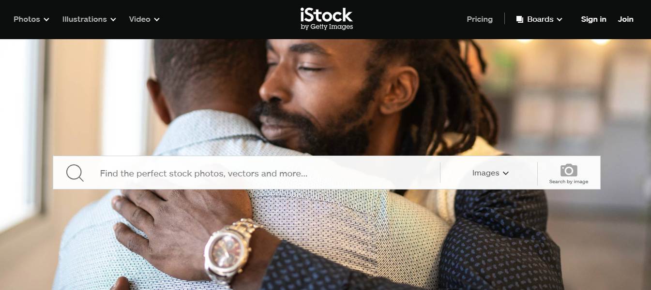Click the 'Search by image' label
The image size is (651, 290).
569,182
